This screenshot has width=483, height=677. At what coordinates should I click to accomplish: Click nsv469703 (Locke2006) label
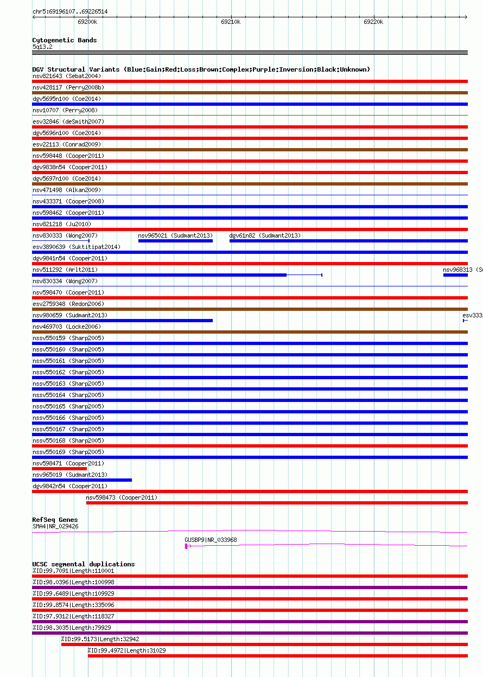67,327
